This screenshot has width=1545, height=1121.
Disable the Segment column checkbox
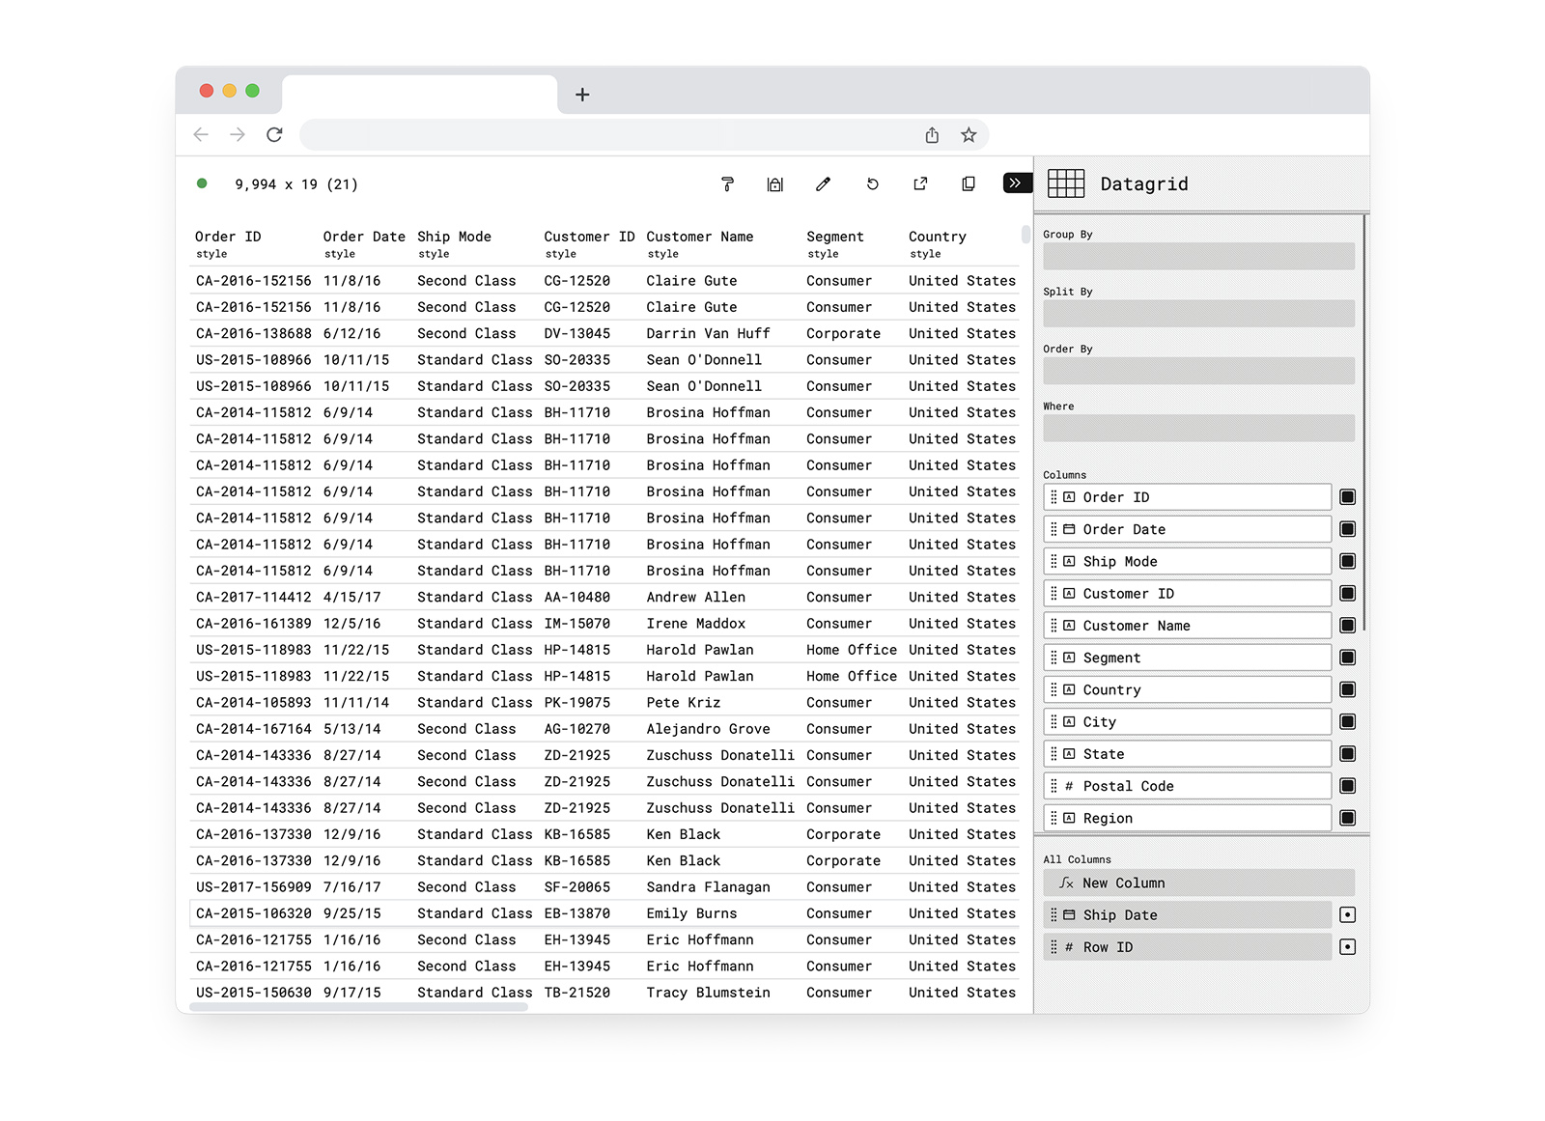coord(1348,658)
